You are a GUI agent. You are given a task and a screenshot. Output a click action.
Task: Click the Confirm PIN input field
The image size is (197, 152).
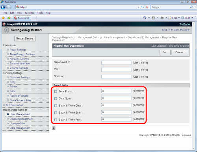[x=116, y=77]
